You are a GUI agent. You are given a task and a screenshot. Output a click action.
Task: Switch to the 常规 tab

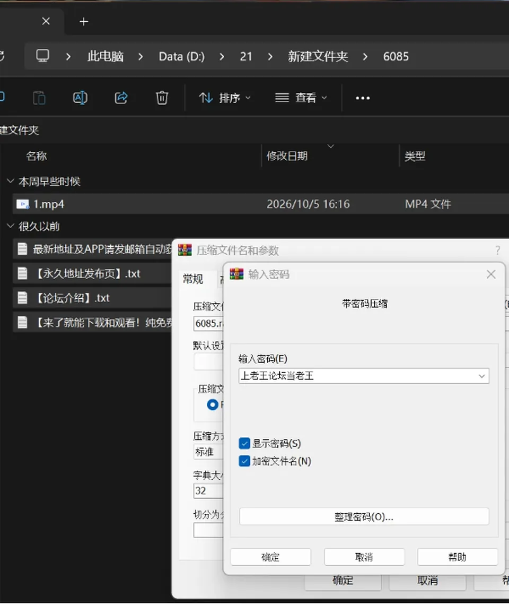193,279
